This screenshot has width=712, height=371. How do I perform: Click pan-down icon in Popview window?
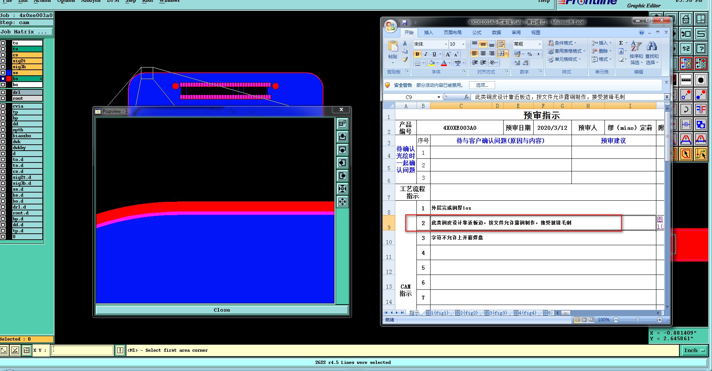343,150
